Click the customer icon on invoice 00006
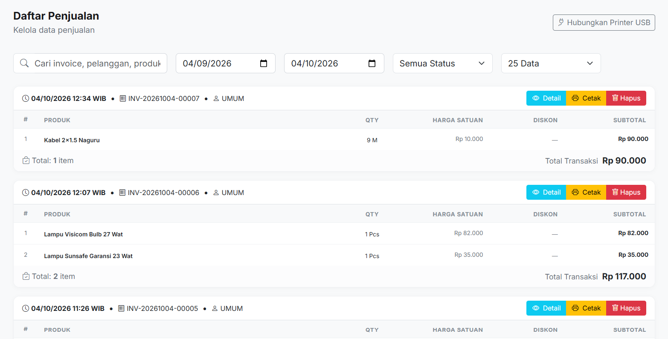 [x=216, y=192]
